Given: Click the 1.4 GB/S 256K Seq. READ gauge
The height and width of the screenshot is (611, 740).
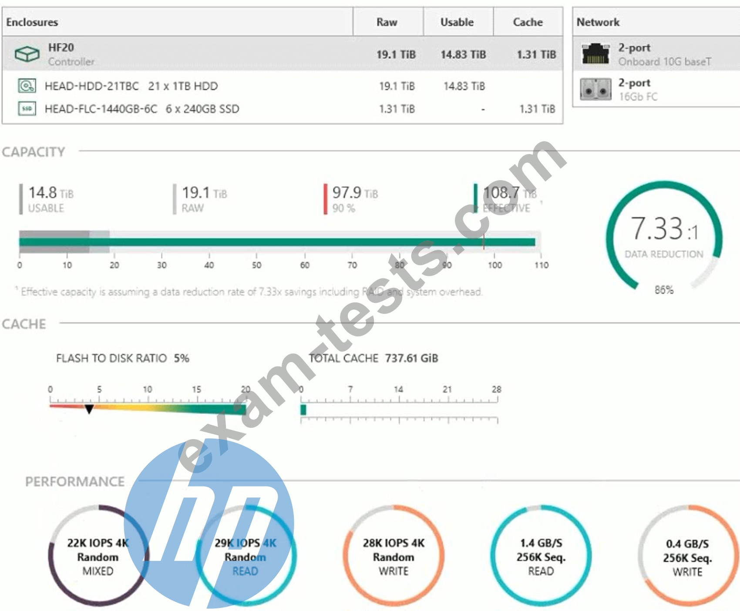Looking at the screenshot, I should pos(541,556).
